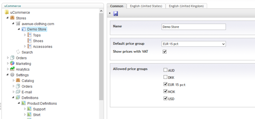Expand the Support definition arrow
The image size is (255, 119).
click(x=25, y=109)
